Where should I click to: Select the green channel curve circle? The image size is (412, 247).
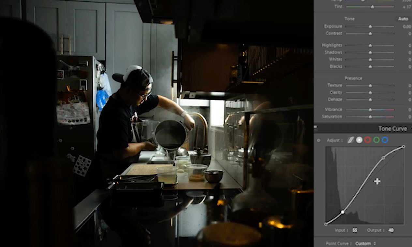pyautogui.click(x=376, y=140)
